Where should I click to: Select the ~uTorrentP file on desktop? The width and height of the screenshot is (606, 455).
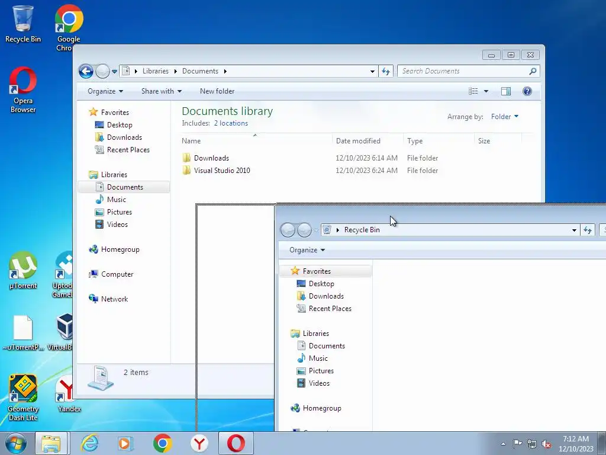tap(23, 333)
